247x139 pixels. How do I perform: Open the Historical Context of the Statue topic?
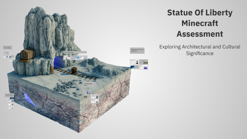9,95
